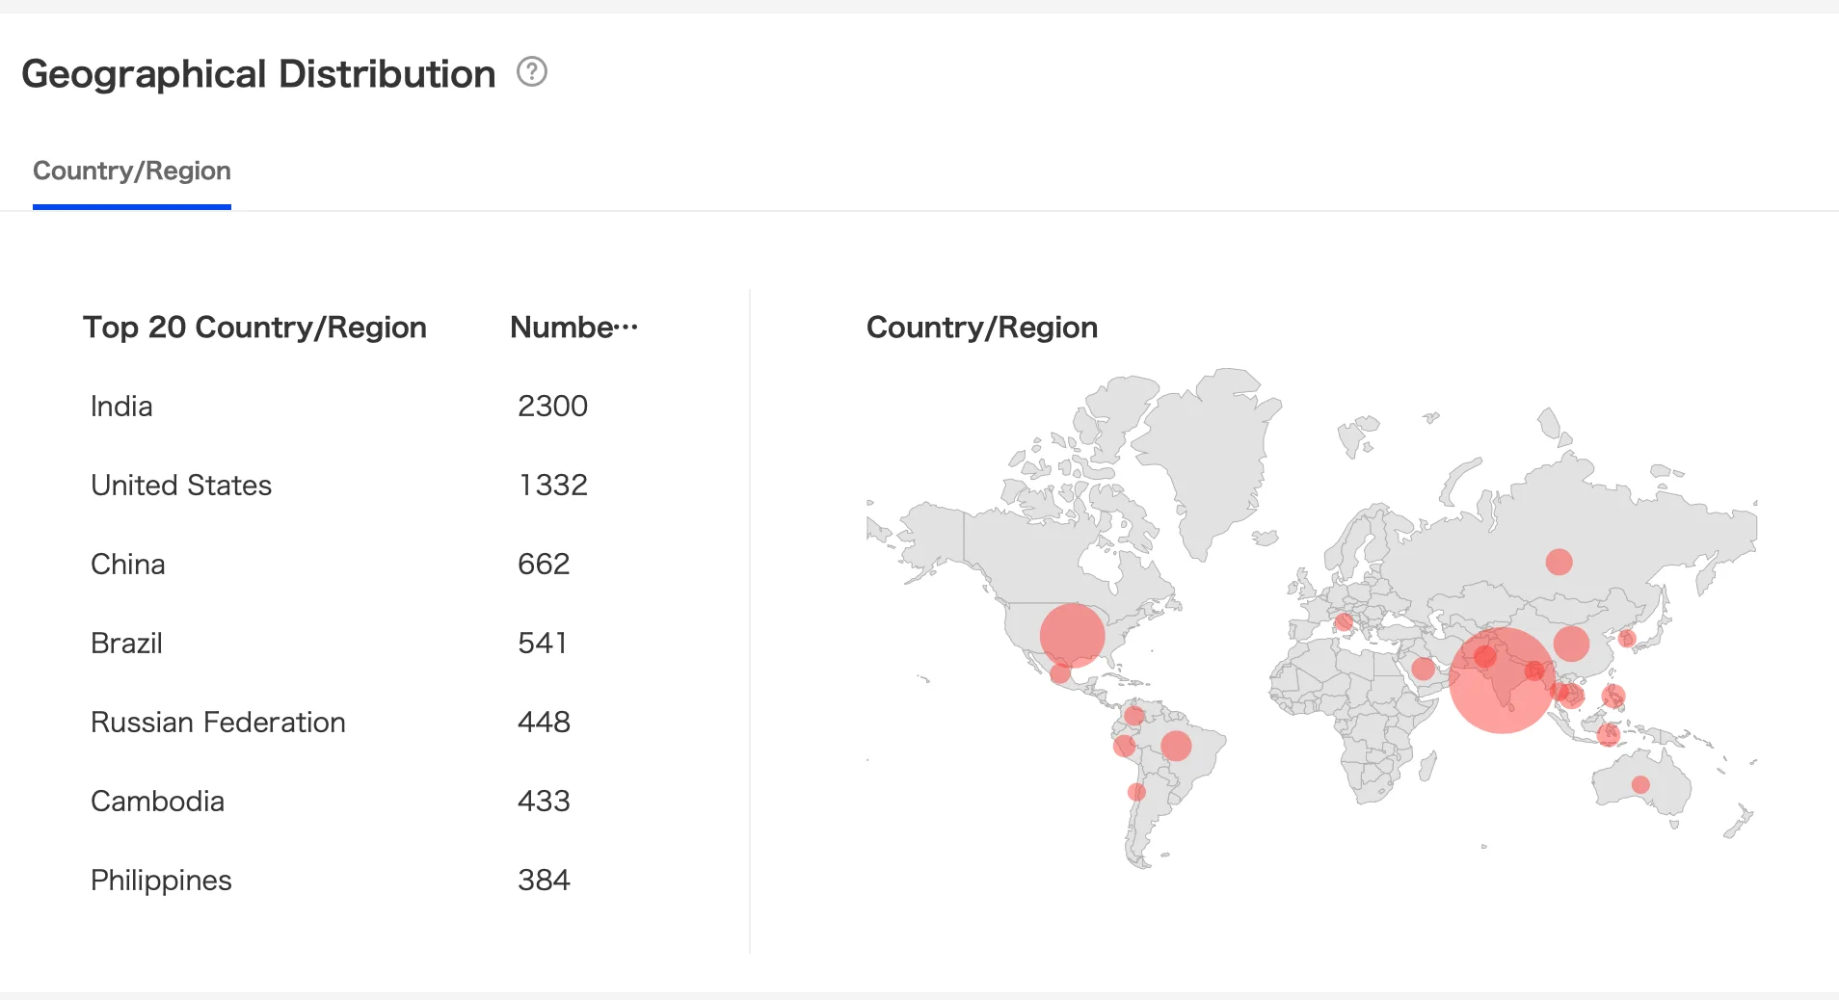Click the China entry in list
Image resolution: width=1839 pixels, height=1000 pixels.
[x=128, y=565]
